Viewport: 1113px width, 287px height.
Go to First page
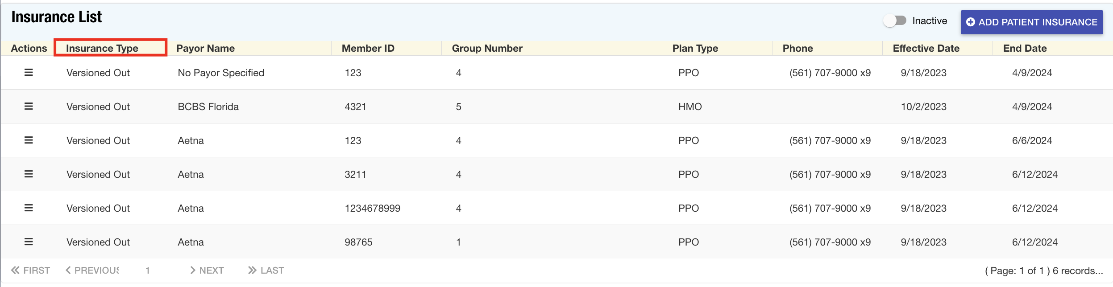[30, 271]
